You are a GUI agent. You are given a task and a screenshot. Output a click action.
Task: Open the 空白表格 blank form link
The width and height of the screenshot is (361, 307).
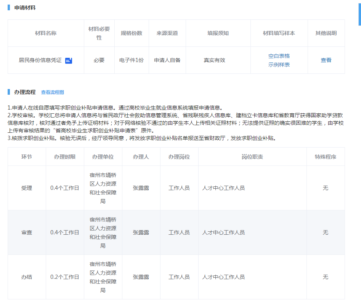coord(279,56)
